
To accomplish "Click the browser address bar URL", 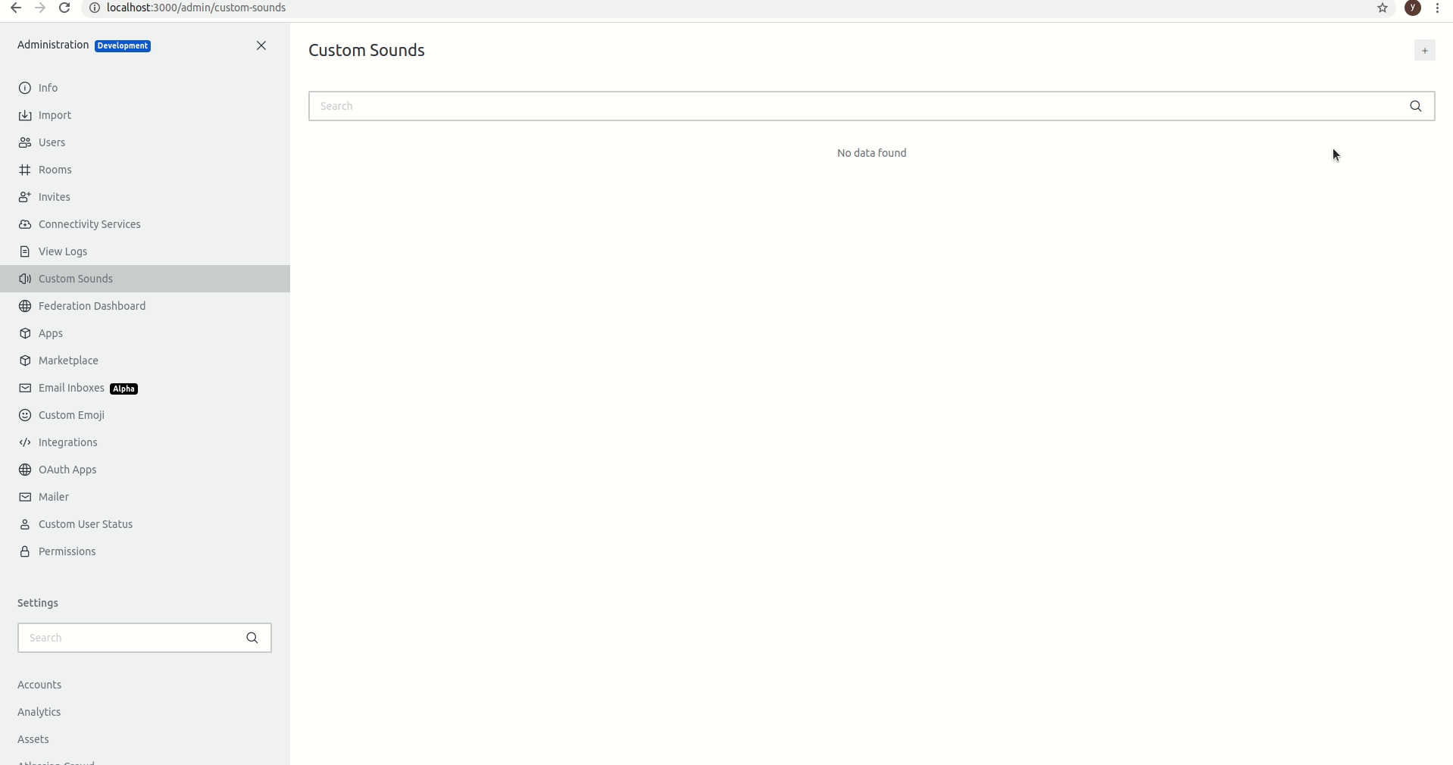I will coord(196,8).
